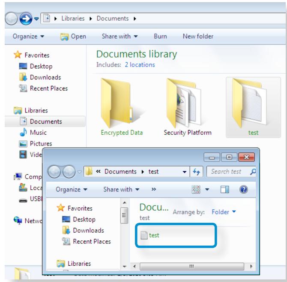287x282 pixels.
Task: Click sidebar scrollbar up arrow in test window
Action: [125, 203]
